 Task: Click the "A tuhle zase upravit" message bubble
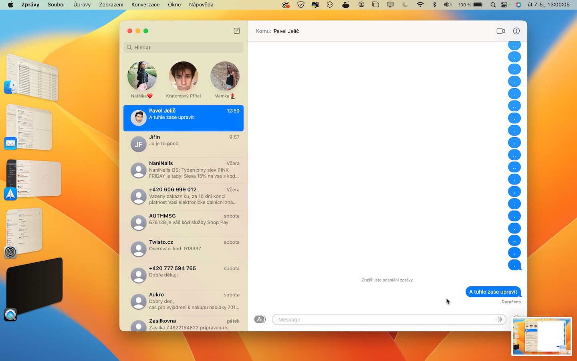coord(493,292)
